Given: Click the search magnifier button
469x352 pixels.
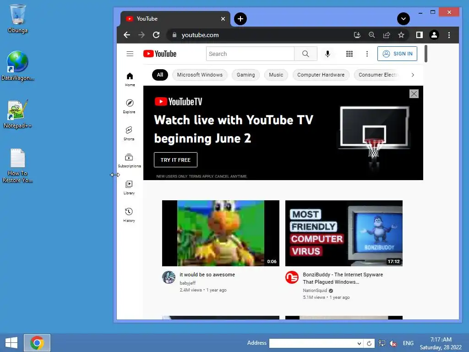Looking at the screenshot, I should pos(305,54).
